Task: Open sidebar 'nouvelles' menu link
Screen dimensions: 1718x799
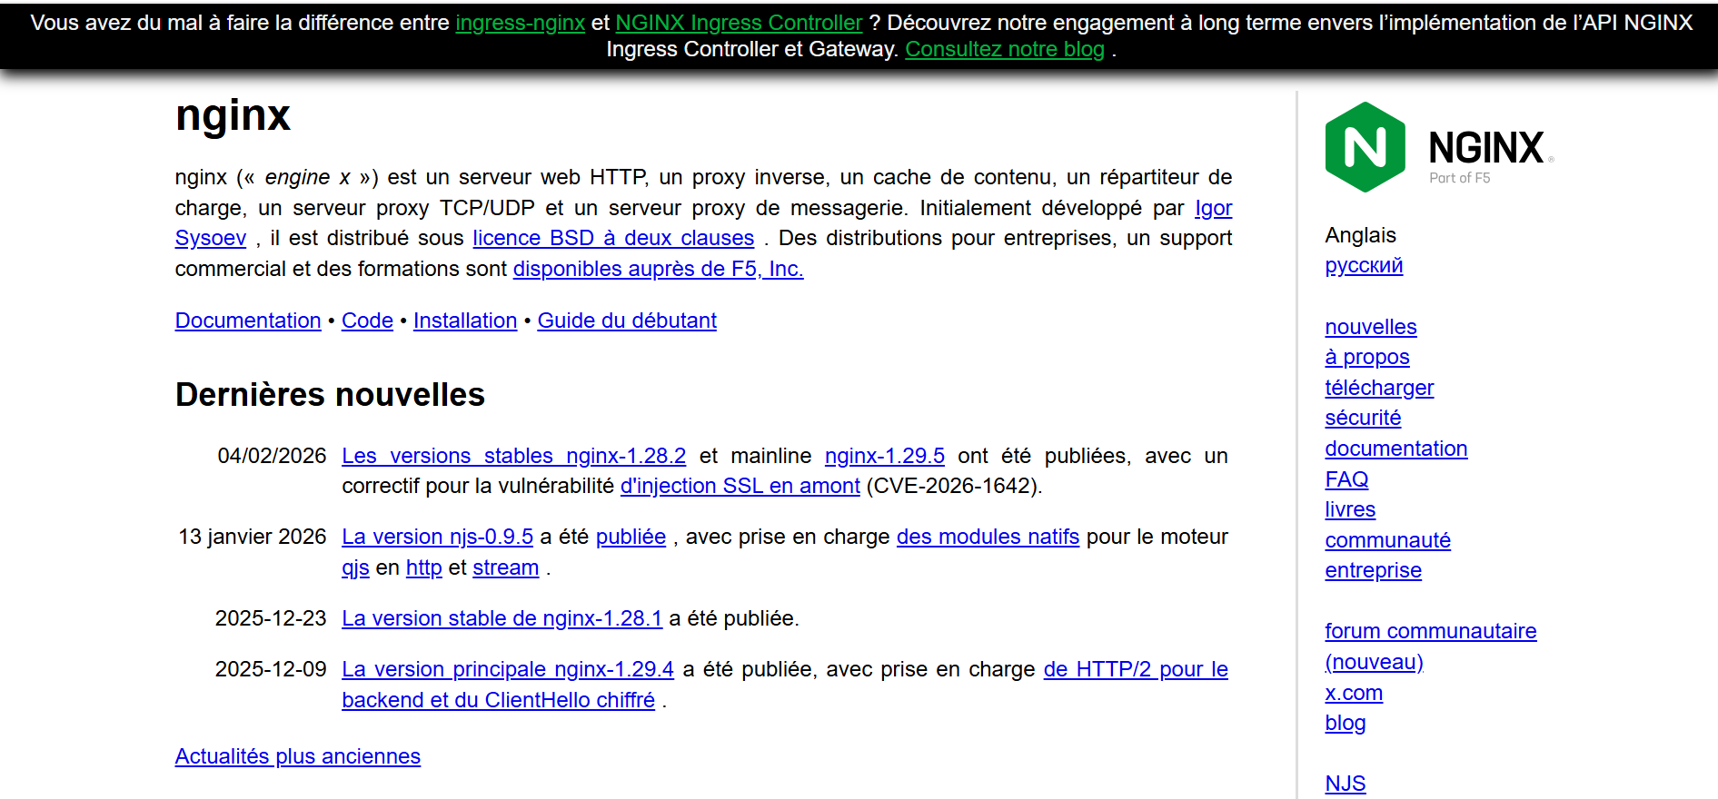Action: [x=1370, y=327]
